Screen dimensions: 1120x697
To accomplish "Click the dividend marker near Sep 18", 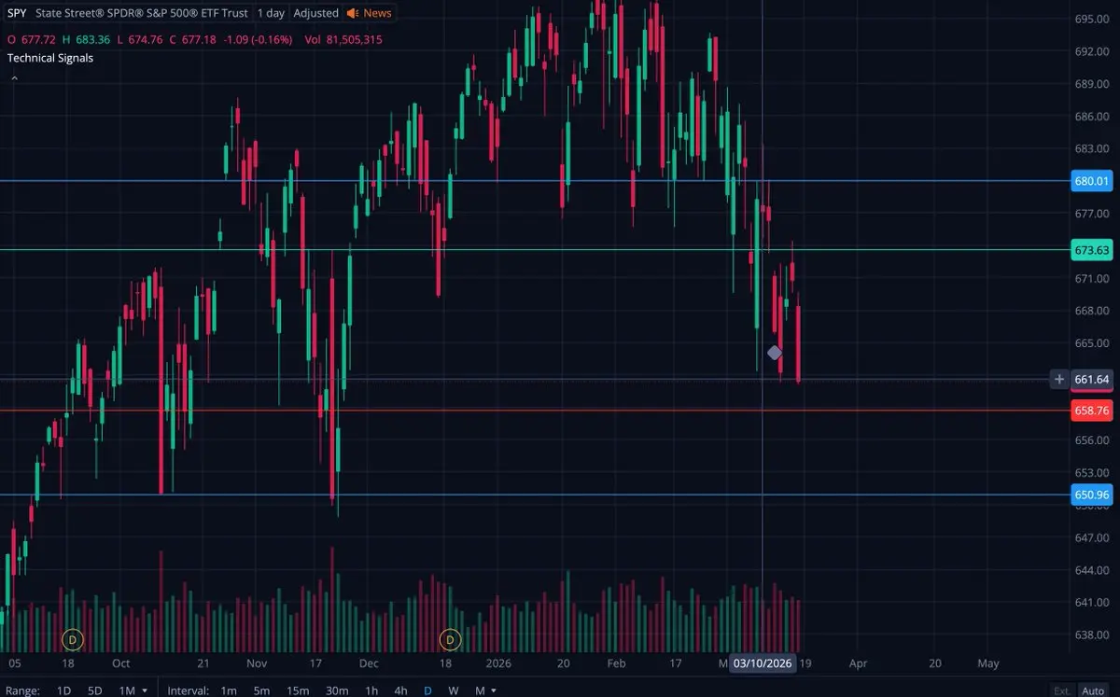I will pos(73,640).
